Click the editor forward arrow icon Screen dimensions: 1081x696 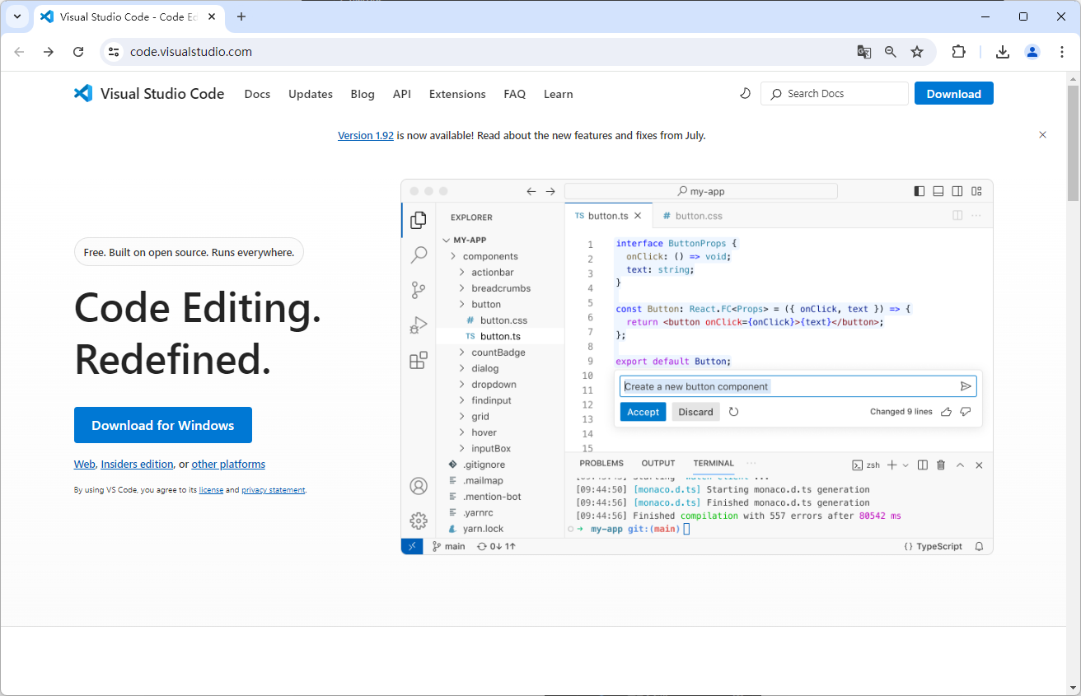(x=550, y=191)
